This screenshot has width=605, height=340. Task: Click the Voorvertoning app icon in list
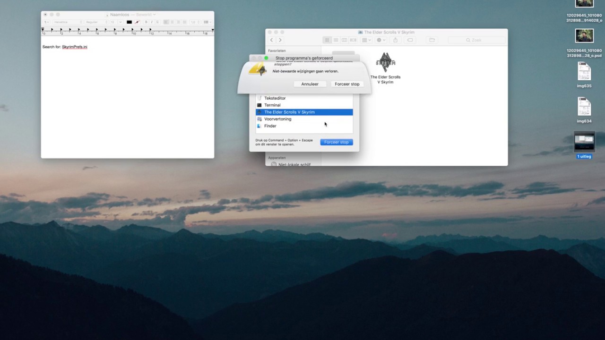[x=259, y=119]
